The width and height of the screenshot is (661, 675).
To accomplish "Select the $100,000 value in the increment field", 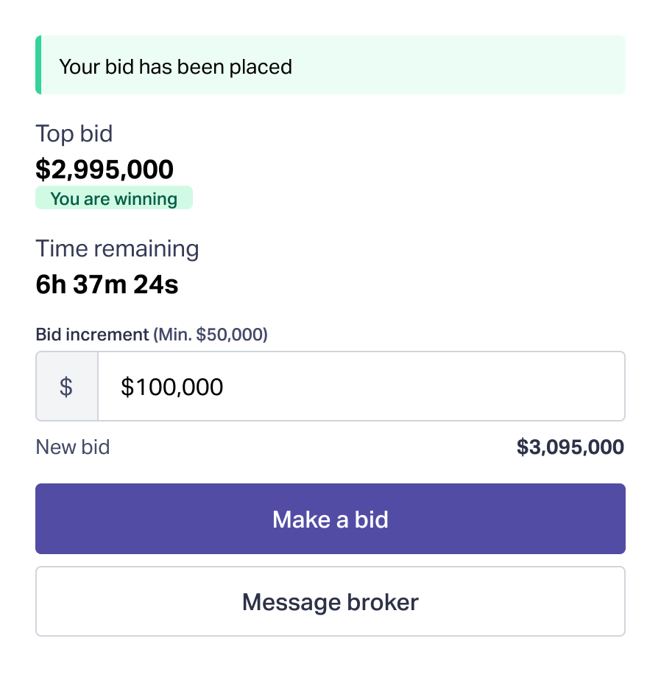I will click(172, 387).
